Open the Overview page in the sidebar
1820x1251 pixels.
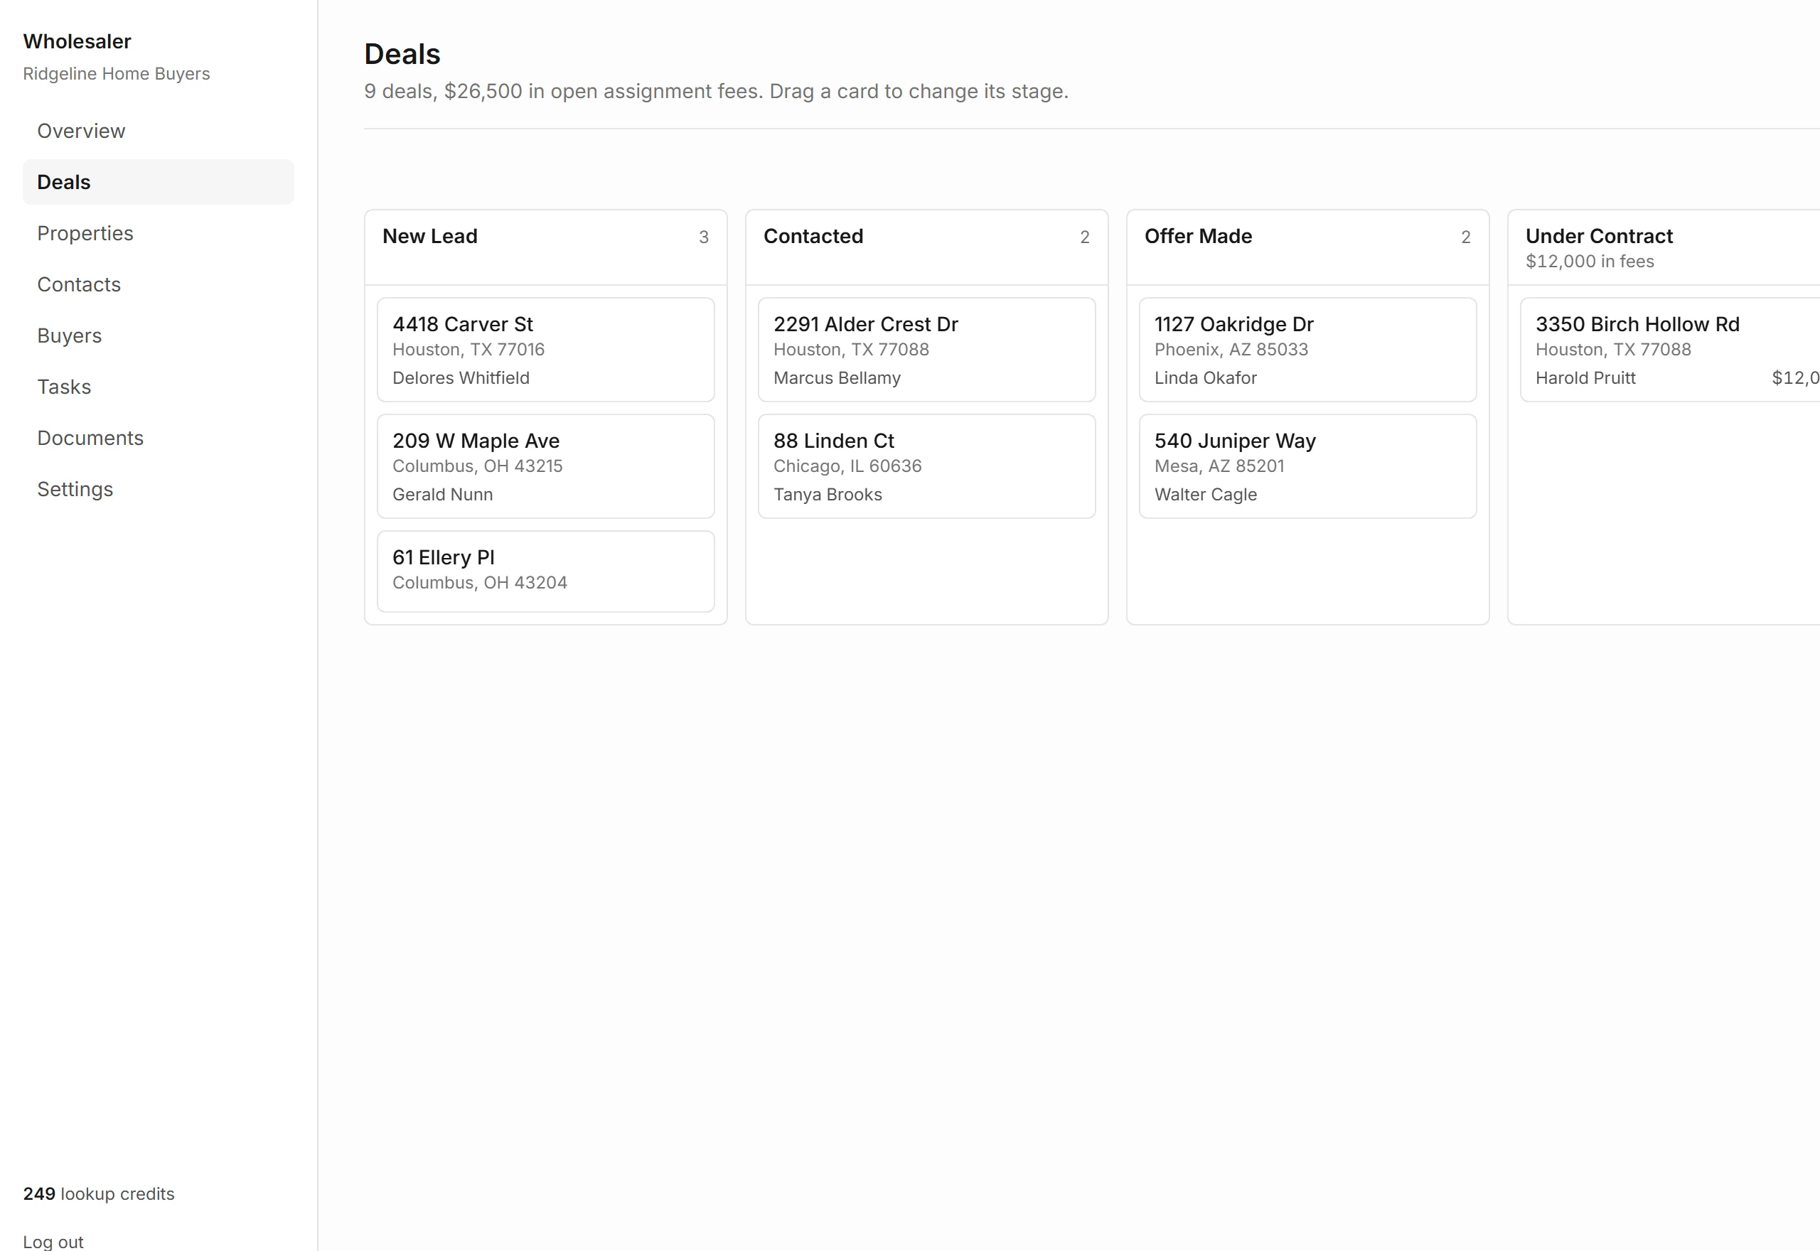[159, 131]
